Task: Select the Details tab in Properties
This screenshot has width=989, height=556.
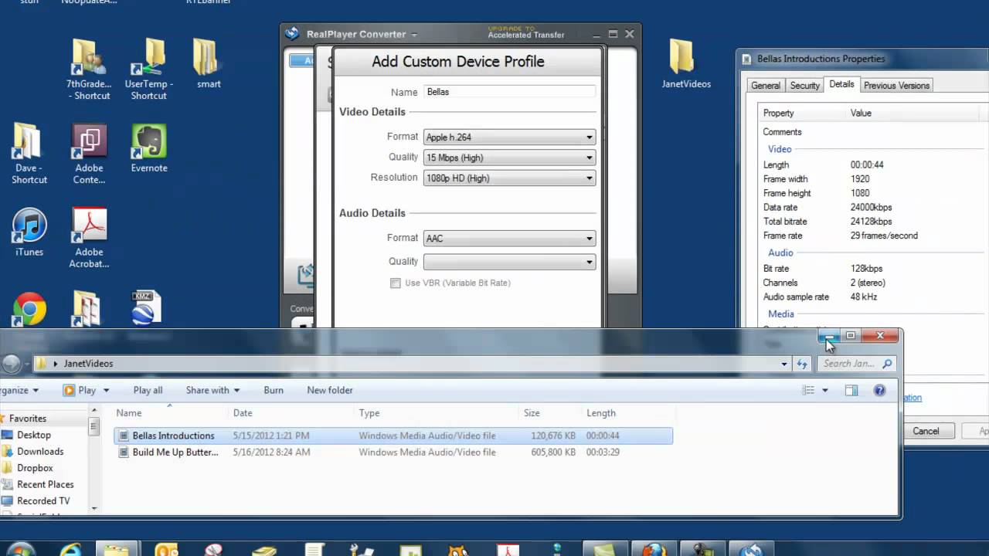Action: click(x=841, y=85)
